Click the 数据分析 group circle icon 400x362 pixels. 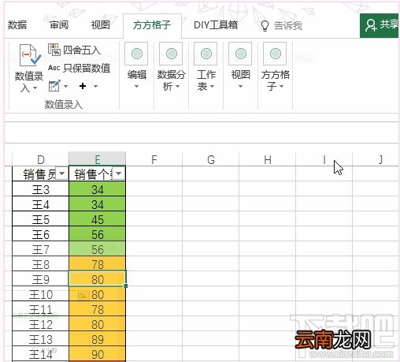tap(171, 54)
